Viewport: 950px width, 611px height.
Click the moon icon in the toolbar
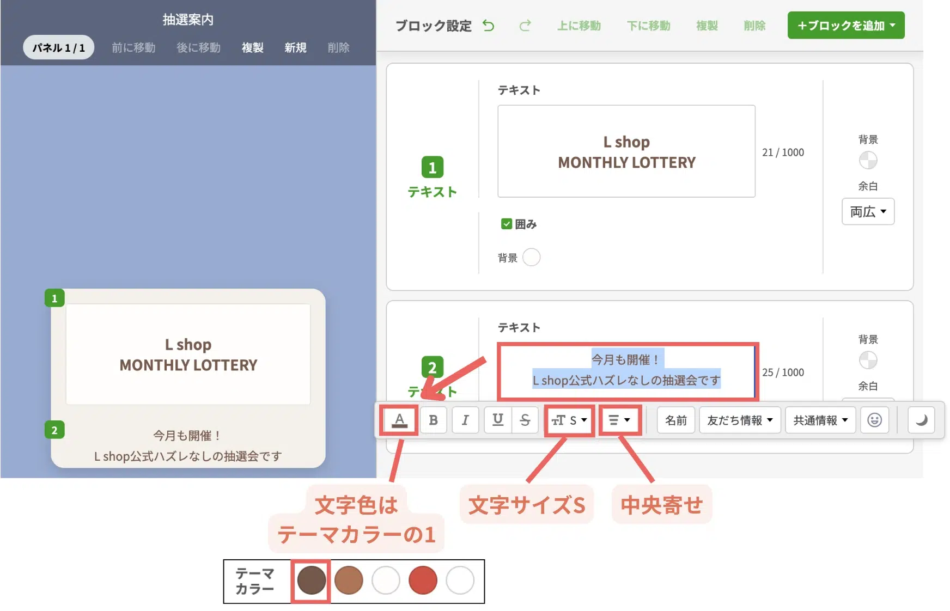pos(921,420)
